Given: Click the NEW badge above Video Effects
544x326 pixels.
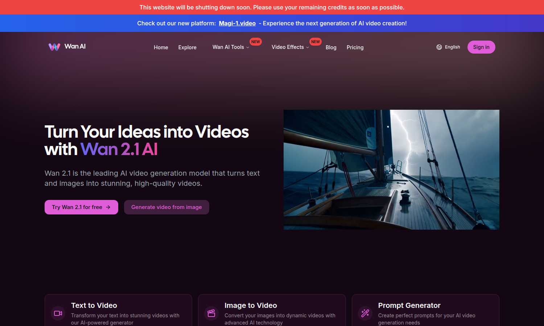Looking at the screenshot, I should tap(316, 42).
